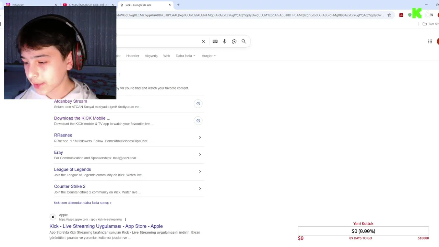Open the Eray sitelink title
The height and width of the screenshot is (247, 439).
point(58,152)
